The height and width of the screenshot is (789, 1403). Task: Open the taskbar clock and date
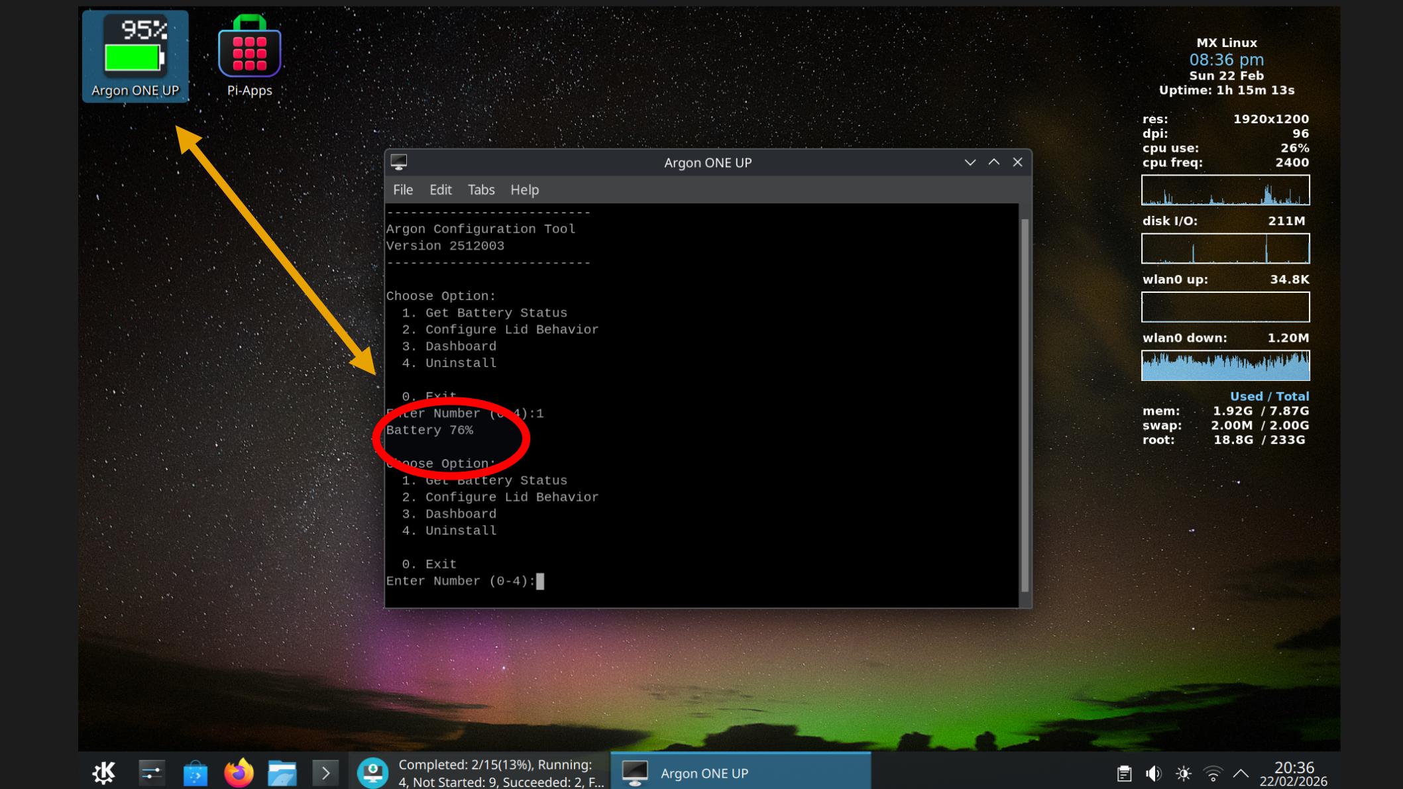[1293, 773]
